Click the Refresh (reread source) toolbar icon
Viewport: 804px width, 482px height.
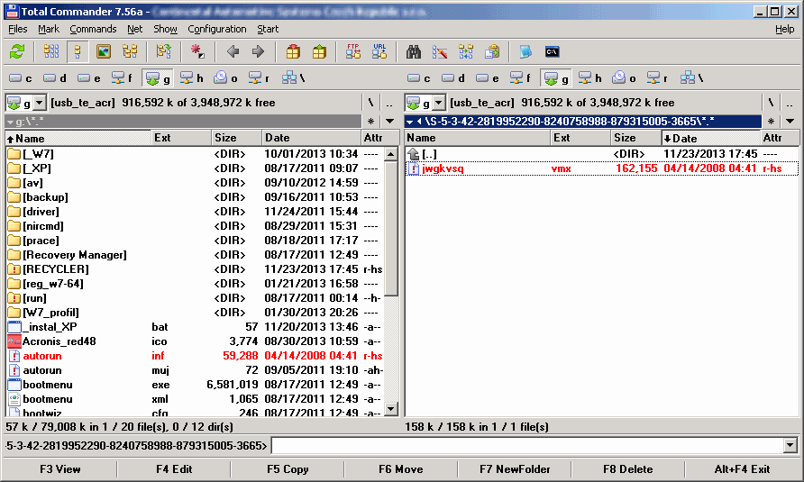coord(17,51)
